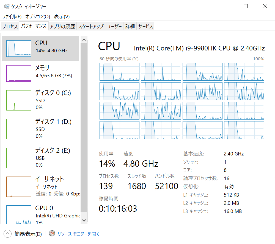
Task: Switch to the スタートアップ tab
Action: [x=91, y=26]
